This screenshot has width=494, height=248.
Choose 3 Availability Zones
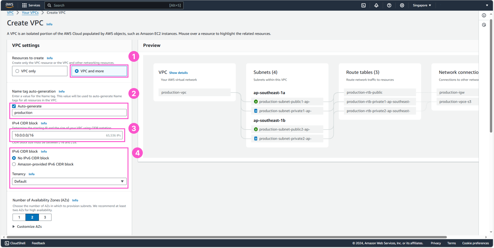pos(45,217)
